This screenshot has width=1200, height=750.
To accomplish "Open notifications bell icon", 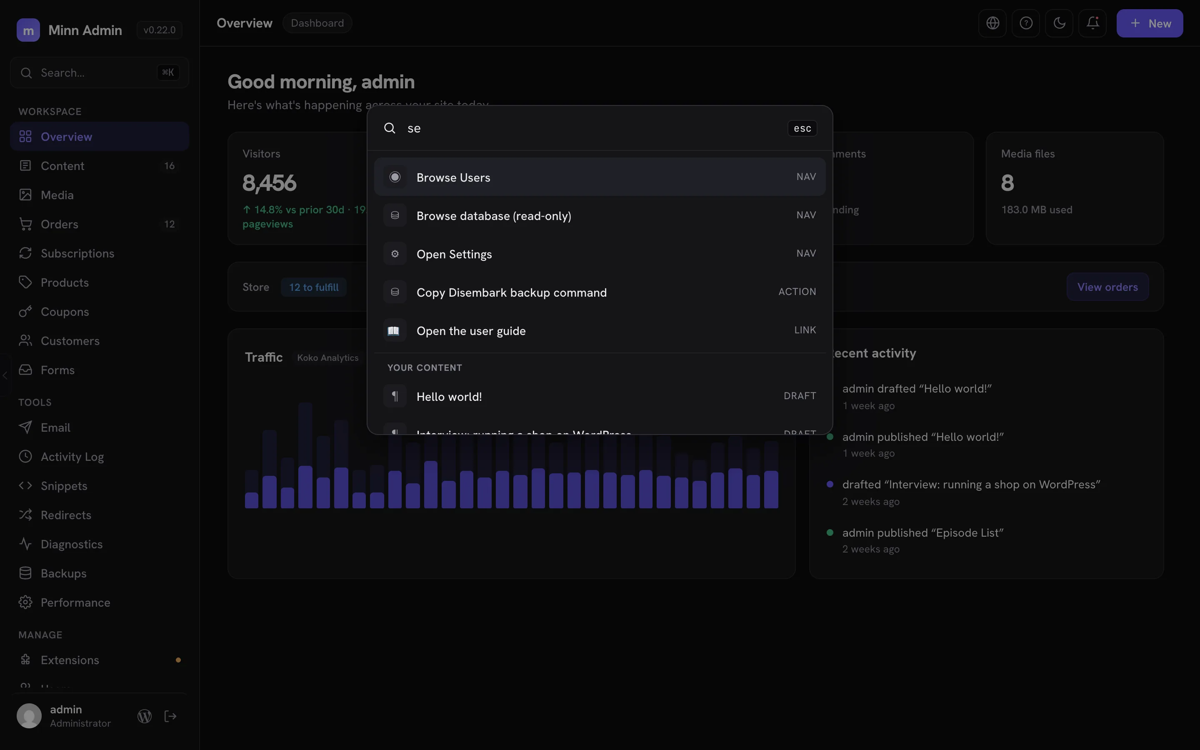I will click(1093, 23).
